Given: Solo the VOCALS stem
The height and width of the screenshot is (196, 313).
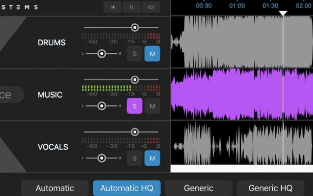Looking at the screenshot, I should click(x=135, y=158).
